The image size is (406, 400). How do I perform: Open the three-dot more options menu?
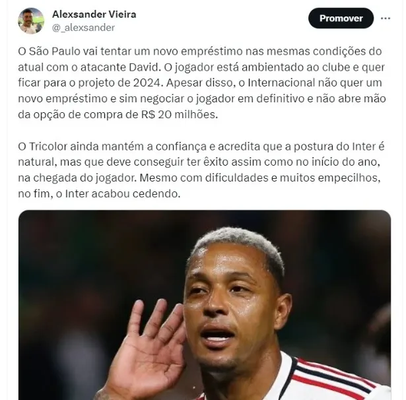[386, 18]
